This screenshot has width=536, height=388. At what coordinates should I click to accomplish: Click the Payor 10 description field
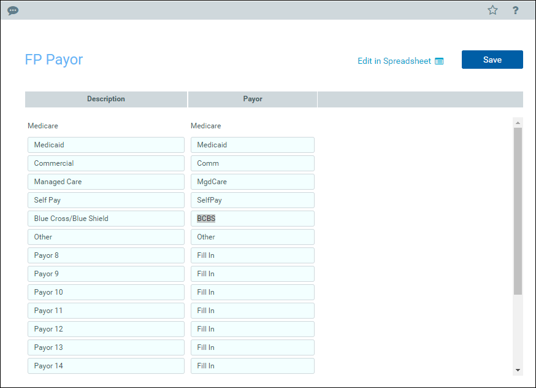pos(106,293)
